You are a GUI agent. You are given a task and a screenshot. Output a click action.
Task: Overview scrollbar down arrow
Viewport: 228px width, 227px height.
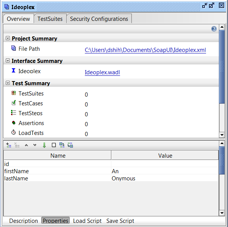click(222, 135)
